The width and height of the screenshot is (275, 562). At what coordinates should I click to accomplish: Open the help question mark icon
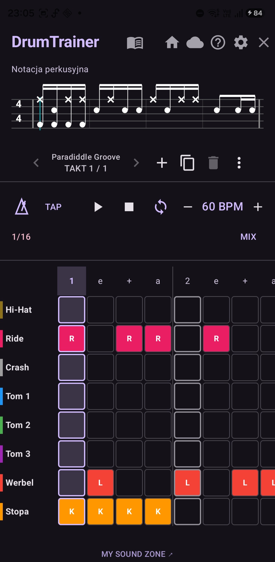pyautogui.click(x=218, y=42)
